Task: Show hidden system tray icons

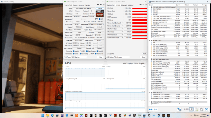Action: pyautogui.click(x=191, y=115)
